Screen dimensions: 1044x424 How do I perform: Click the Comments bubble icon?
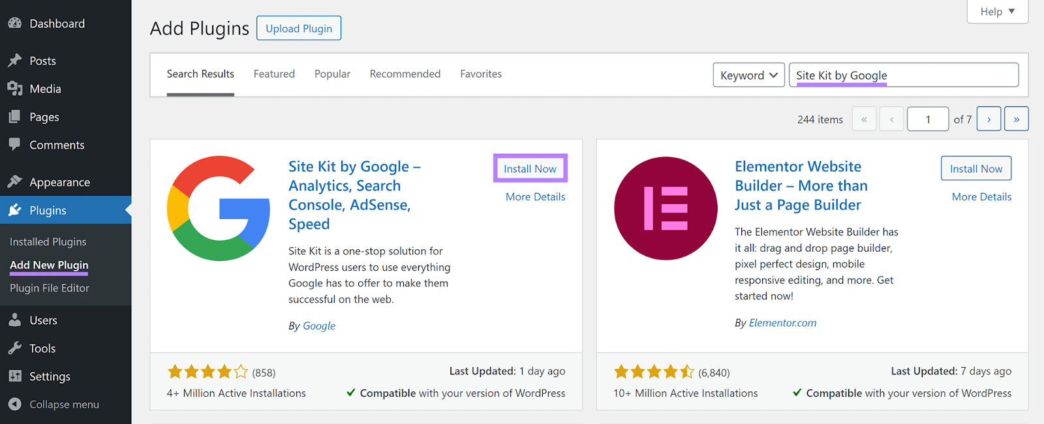[x=15, y=145]
